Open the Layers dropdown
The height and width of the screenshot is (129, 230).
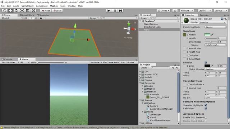pos(204,11)
